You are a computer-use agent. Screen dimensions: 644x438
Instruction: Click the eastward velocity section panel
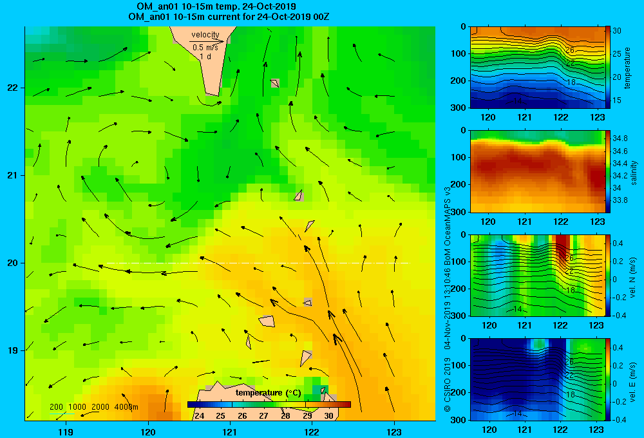(537, 379)
